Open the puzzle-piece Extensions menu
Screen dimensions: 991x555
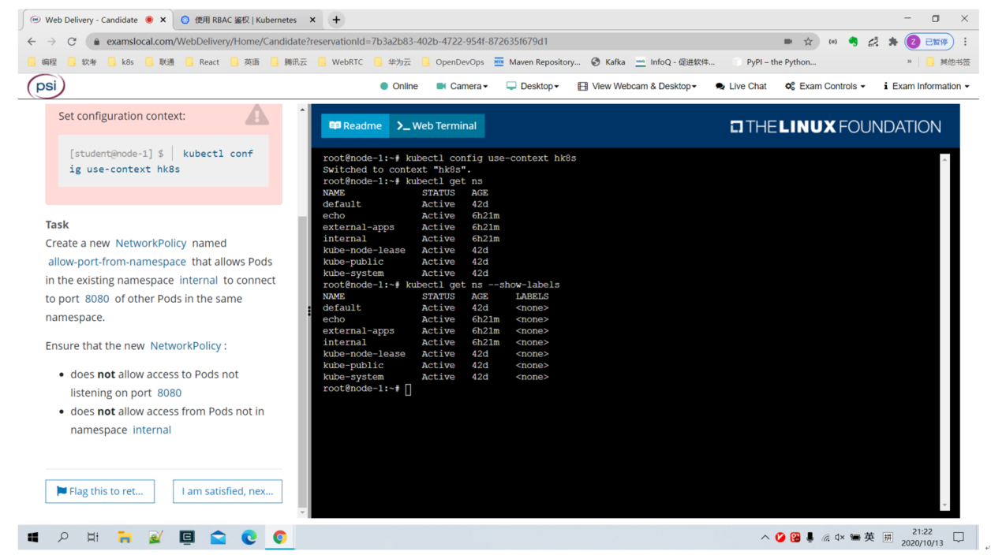point(893,41)
